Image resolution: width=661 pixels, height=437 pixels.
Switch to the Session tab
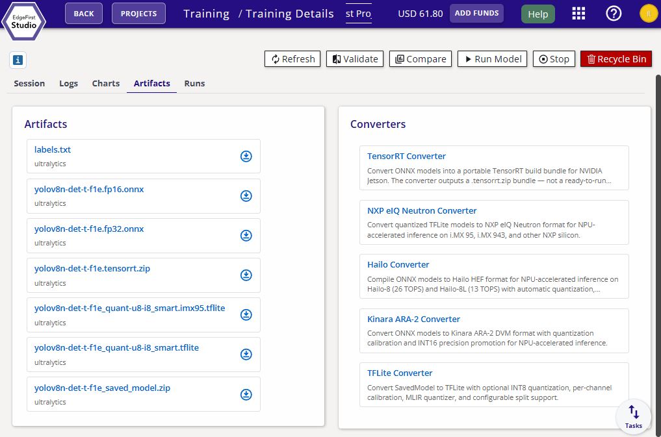pyautogui.click(x=29, y=83)
